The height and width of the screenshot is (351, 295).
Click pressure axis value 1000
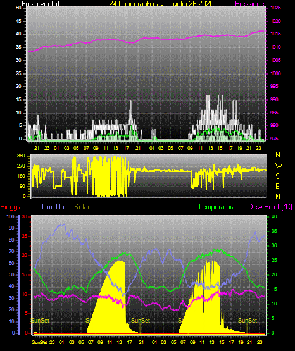(275, 73)
